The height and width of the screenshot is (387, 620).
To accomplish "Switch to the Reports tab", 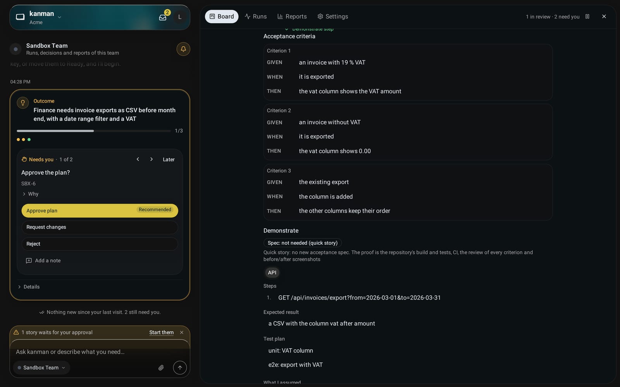I will (x=292, y=17).
